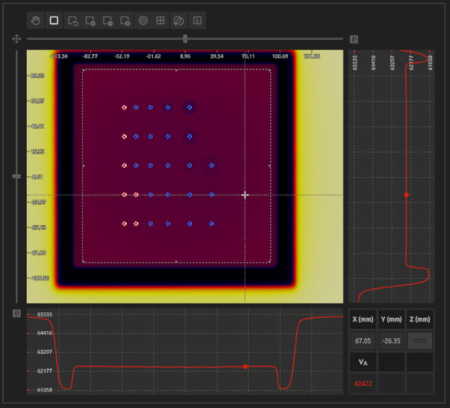Click the Z (mm) column header
Viewport: 450px width, 408px height.
[x=419, y=319]
